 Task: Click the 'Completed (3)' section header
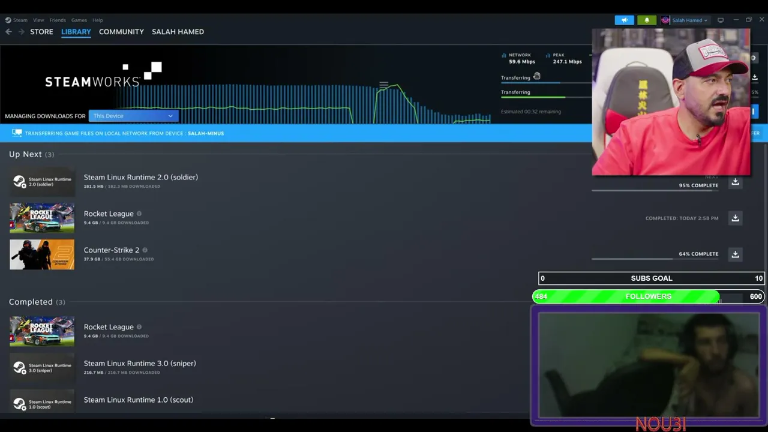(37, 302)
